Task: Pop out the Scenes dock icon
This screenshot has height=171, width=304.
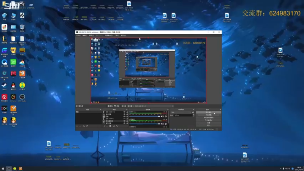Action: 100,109
